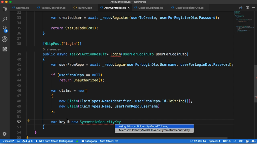257x144 pixels.
Task: Open the More Actions ellipsis menu
Action: 254,8
